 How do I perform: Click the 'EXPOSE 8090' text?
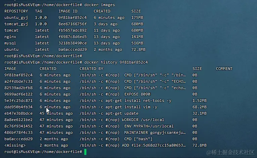(x=137, y=94)
